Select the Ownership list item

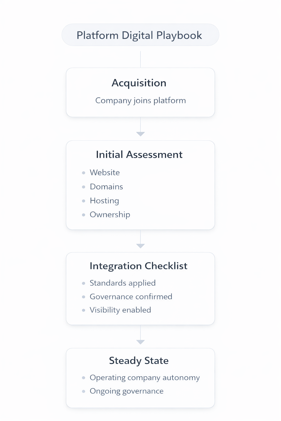[x=110, y=215]
